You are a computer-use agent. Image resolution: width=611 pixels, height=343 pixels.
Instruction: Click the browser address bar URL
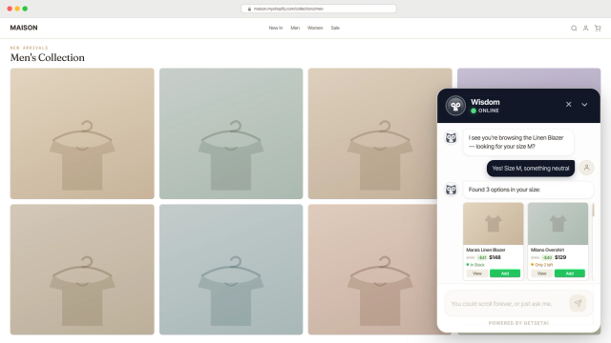point(318,9)
